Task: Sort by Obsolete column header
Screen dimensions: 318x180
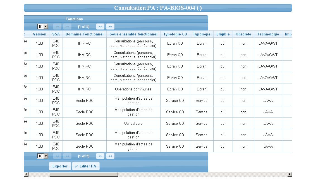Action: 243,34
